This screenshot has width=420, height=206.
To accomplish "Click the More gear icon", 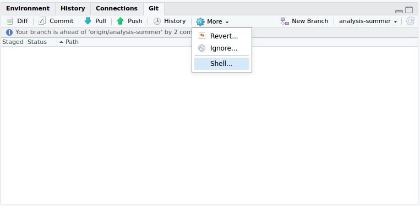I will pos(200,21).
